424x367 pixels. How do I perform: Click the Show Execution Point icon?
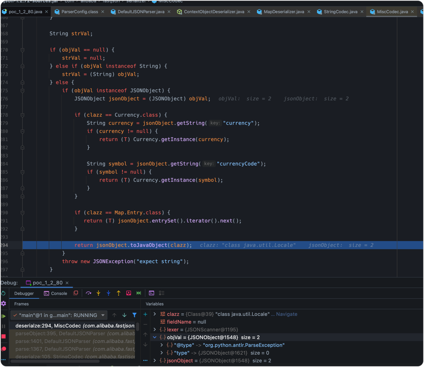(x=75, y=293)
